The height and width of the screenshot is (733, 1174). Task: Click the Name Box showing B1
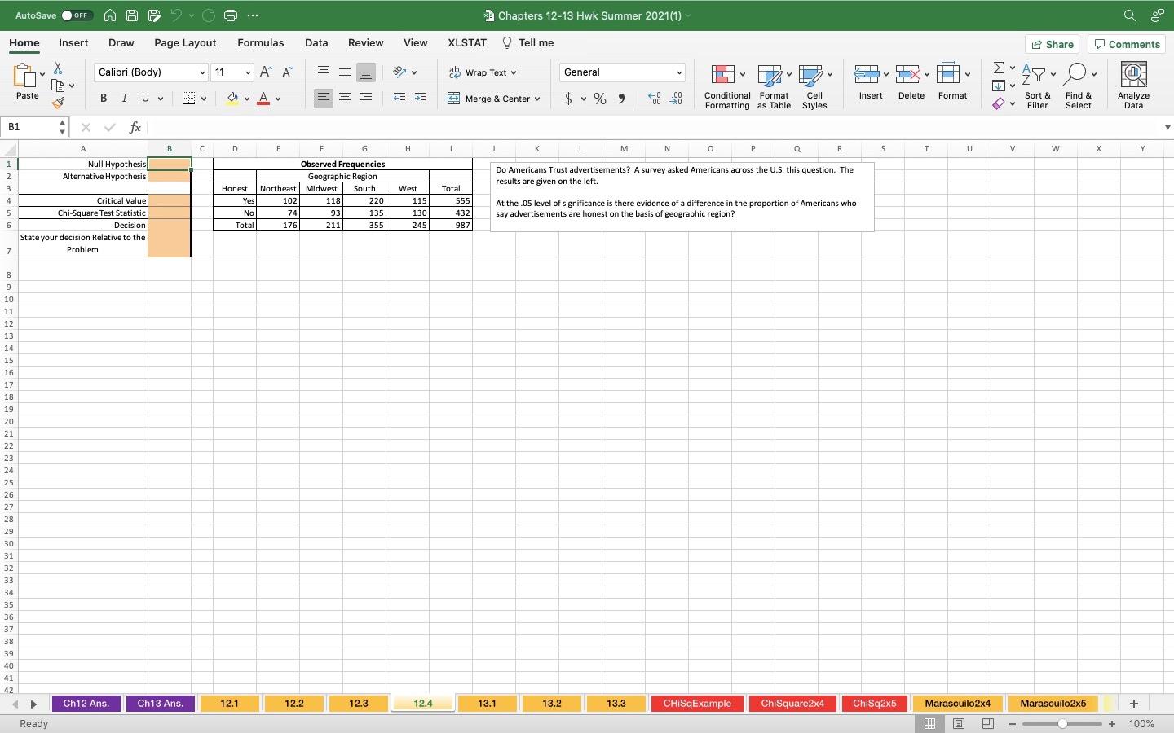36,127
